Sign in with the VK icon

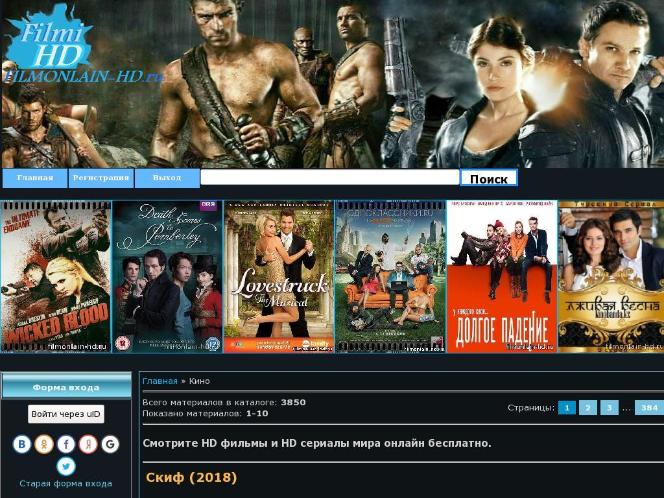point(22,444)
